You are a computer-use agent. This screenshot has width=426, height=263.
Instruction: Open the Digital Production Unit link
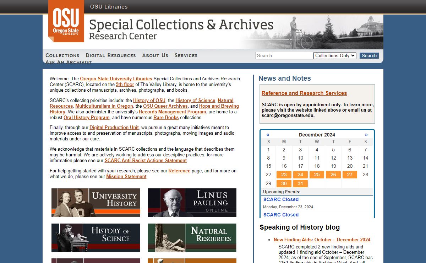114,128
